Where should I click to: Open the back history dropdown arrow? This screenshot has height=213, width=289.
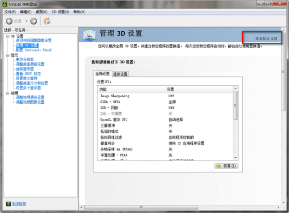click(x=26, y=21)
